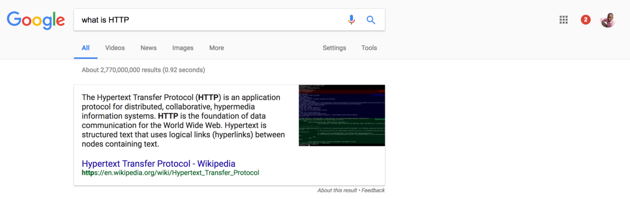Click the HTTP terminal screenshot thumbnail
Screen dimensions: 630x199
(342, 115)
